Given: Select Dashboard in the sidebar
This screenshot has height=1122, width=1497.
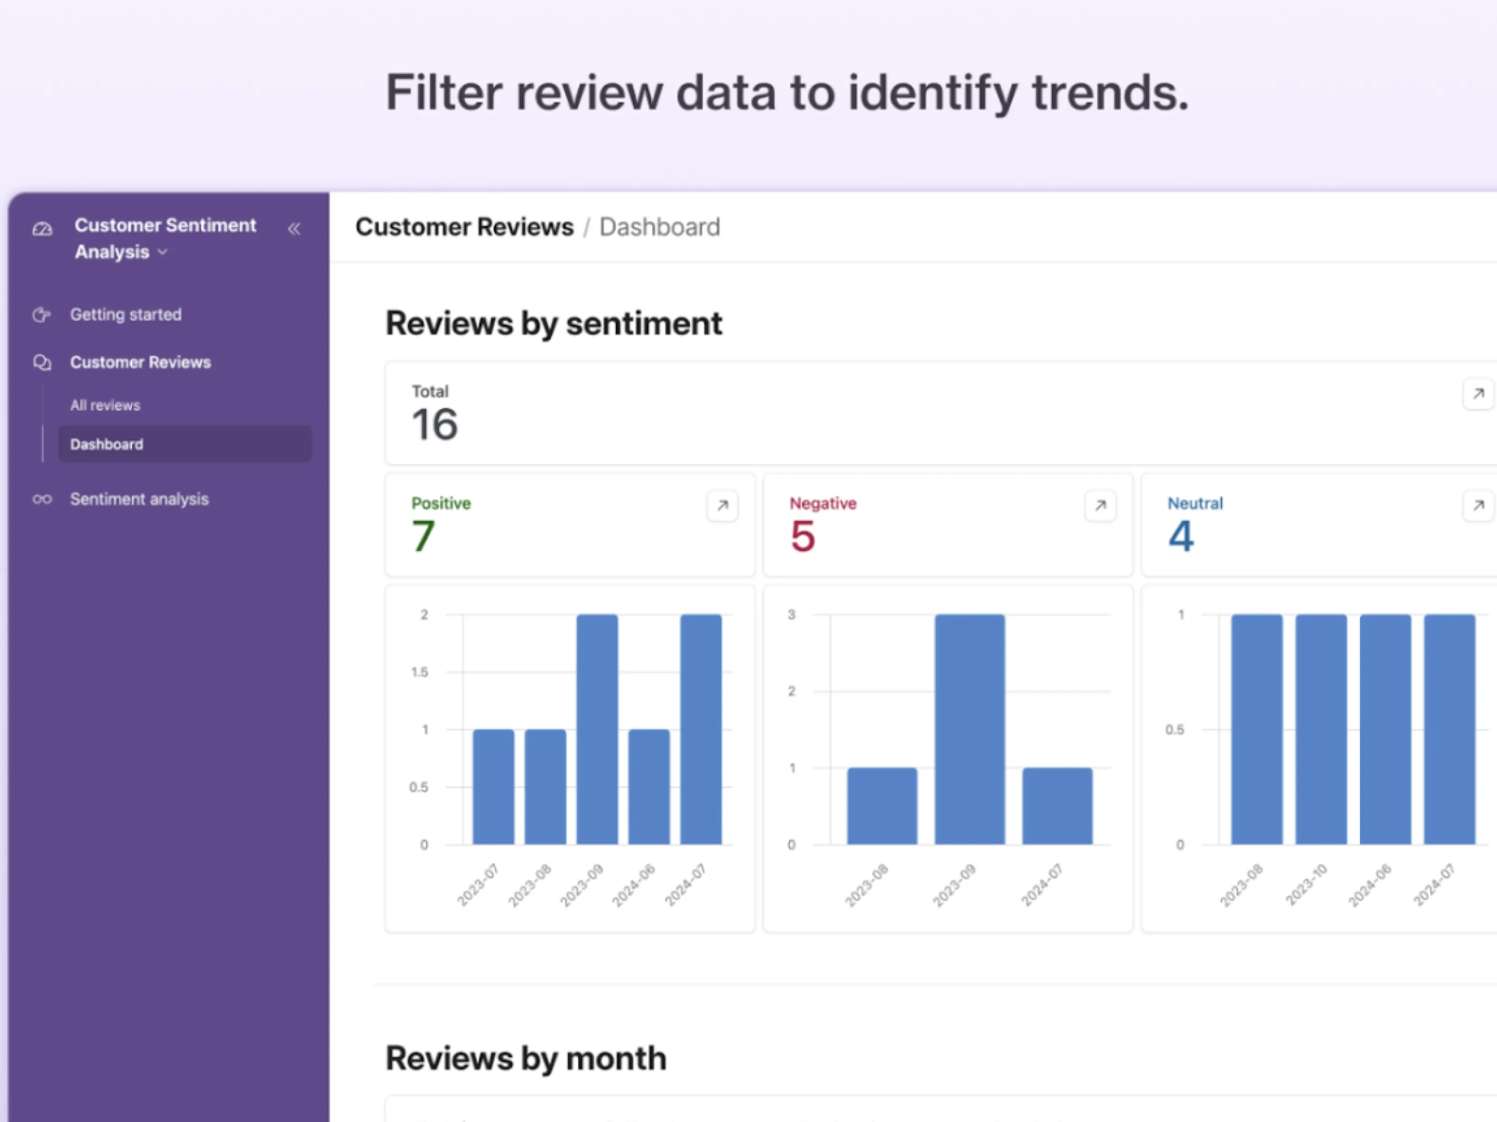Looking at the screenshot, I should coord(107,444).
